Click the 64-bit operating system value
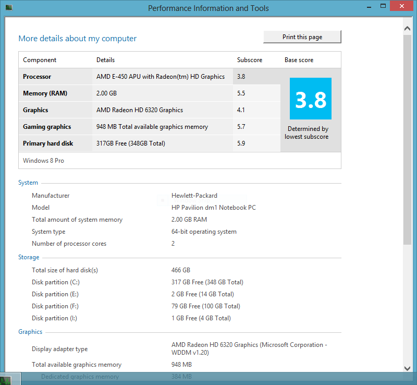The width and height of the screenshot is (417, 385). tap(204, 232)
